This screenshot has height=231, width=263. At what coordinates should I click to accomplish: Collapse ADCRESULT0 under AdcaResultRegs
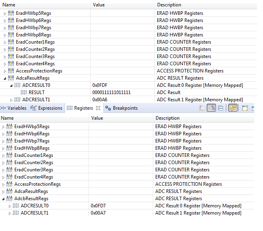click(11, 86)
